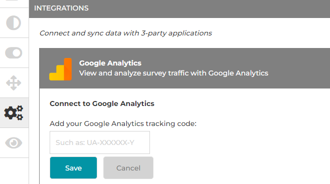Click the 'Connect and sync data' italic subtitle
The width and height of the screenshot is (330, 184).
tap(126, 33)
